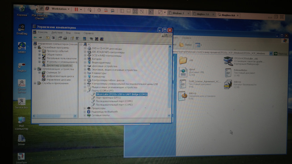Select ReleaseNotes text document
Image resolution: width=292 pixels, height=164 pixels.
pos(240,73)
